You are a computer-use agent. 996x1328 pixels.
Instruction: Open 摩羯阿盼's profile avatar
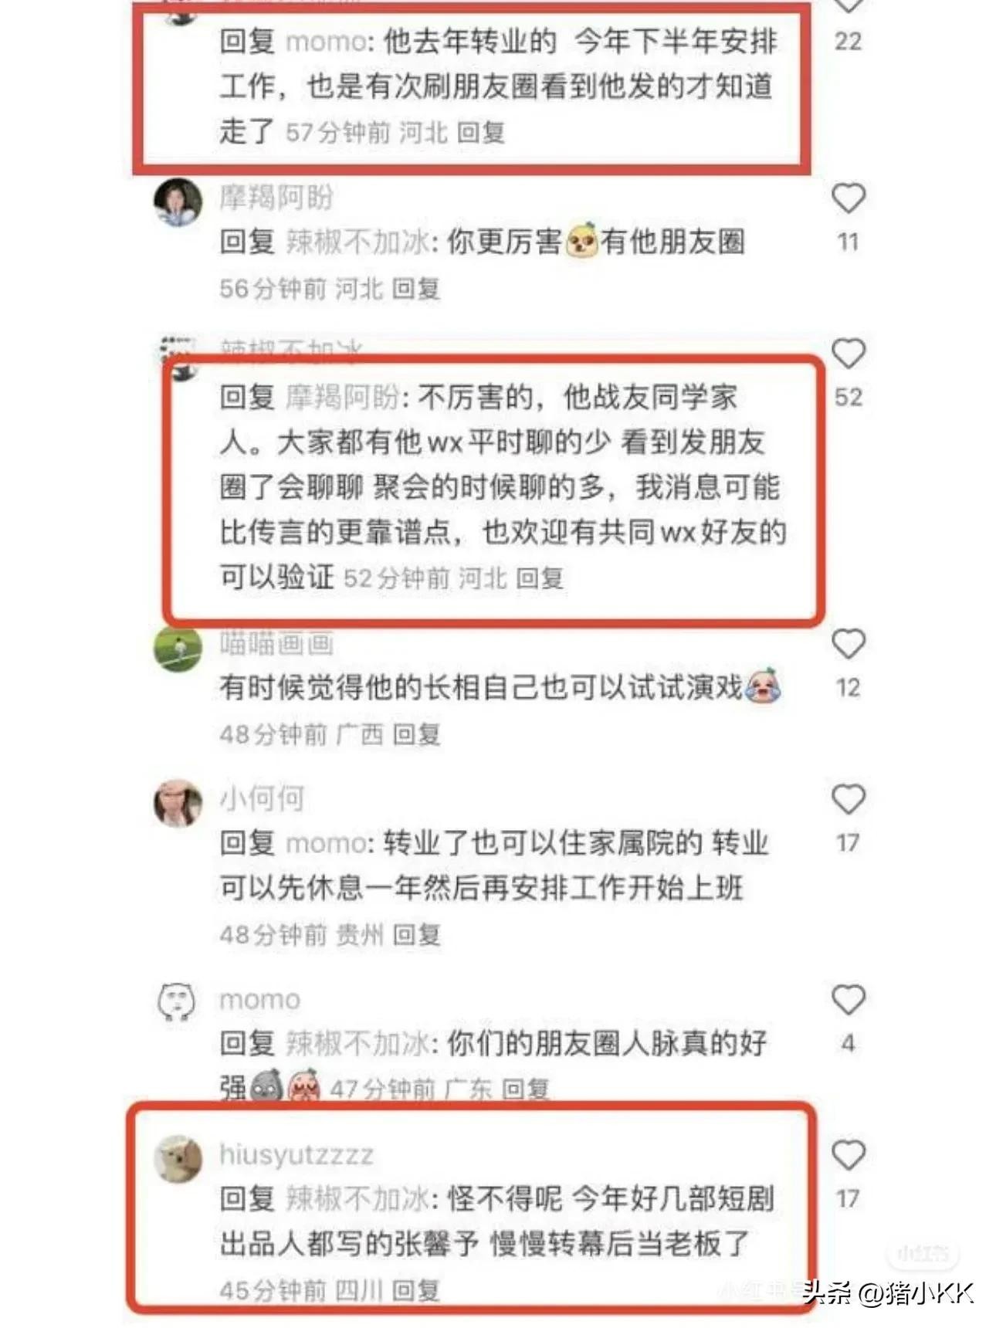pyautogui.click(x=178, y=202)
